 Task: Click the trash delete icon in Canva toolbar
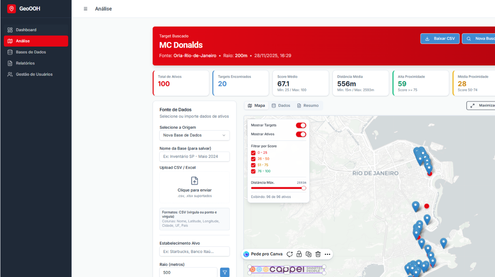point(318,254)
